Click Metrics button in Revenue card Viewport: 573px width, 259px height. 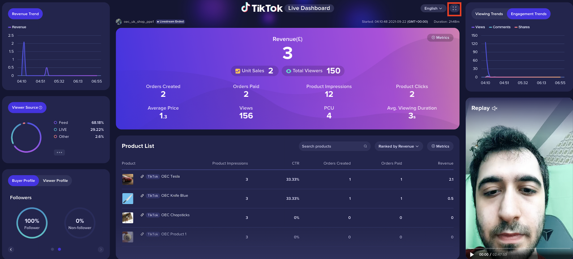[440, 38]
